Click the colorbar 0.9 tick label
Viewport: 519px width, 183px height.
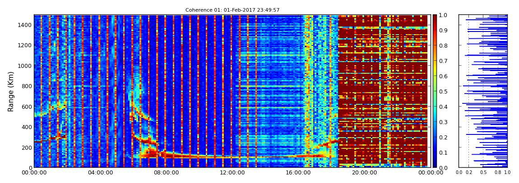pos(444,30)
